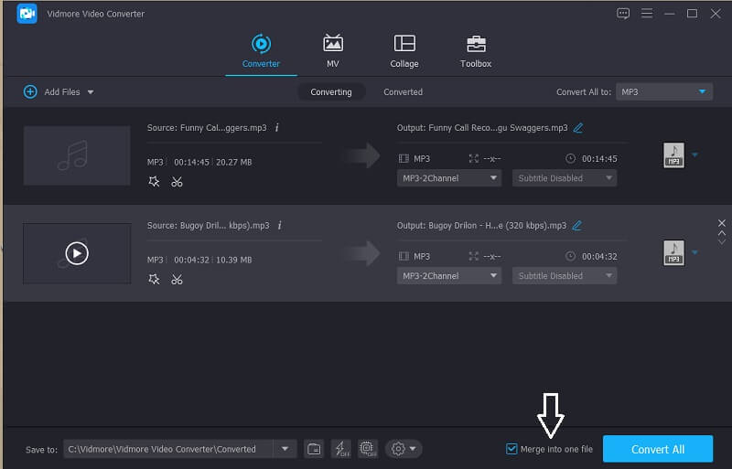Open the feedback chat icon in title bar
This screenshot has width=732, height=469.
pyautogui.click(x=623, y=14)
